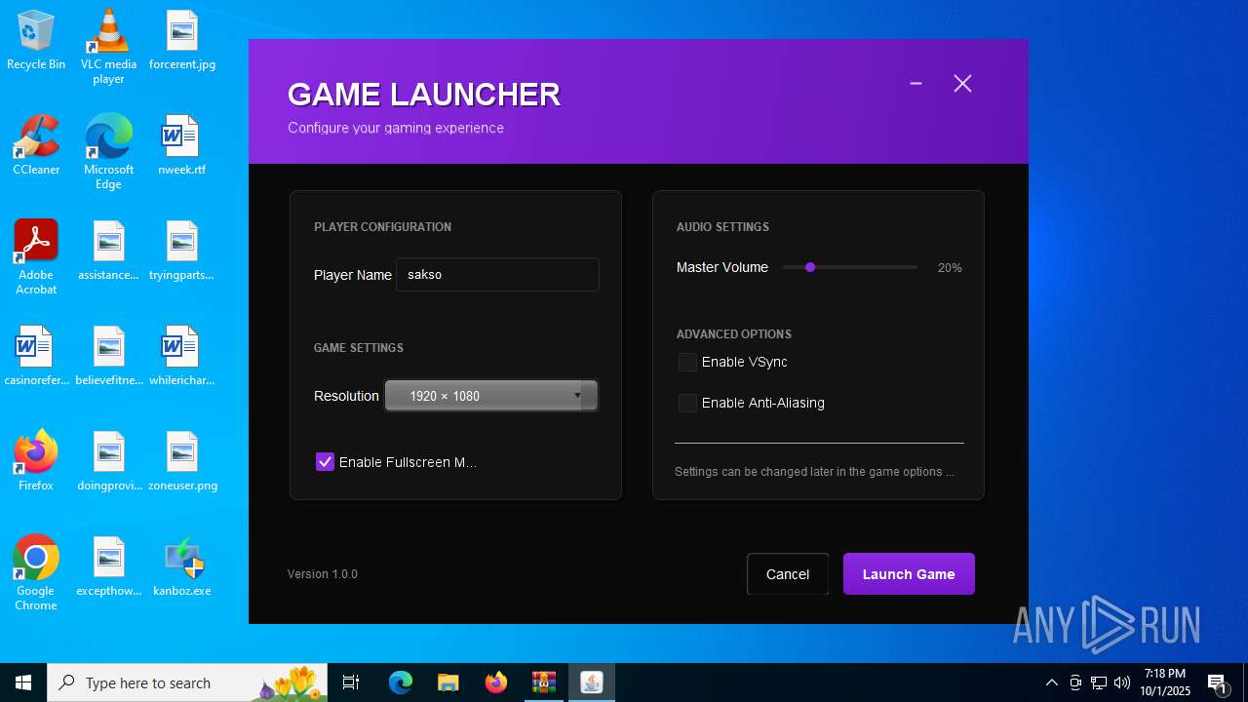This screenshot has height=702, width=1248.
Task: Click the taskbar search box
Action: tap(189, 682)
